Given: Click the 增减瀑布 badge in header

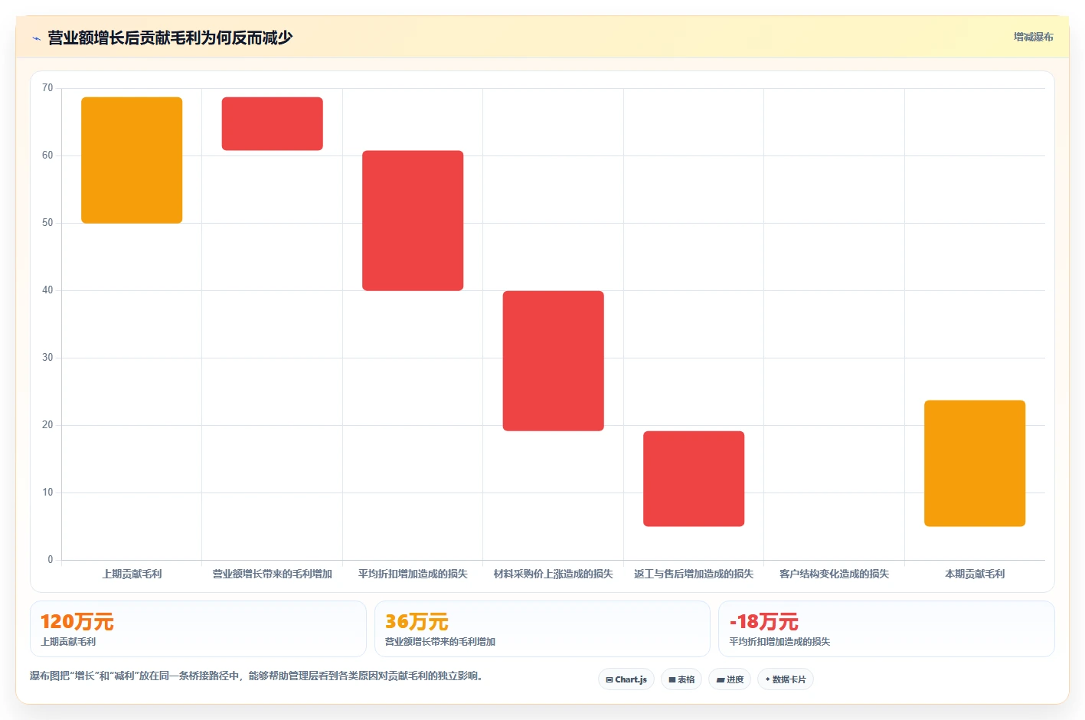Looking at the screenshot, I should 1033,37.
